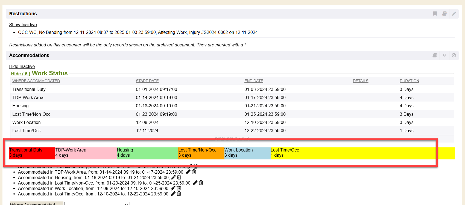Image resolution: width=465 pixels, height=205 pixels.
Task: Sort by Where Accommodated column header
Action: [x=36, y=81]
